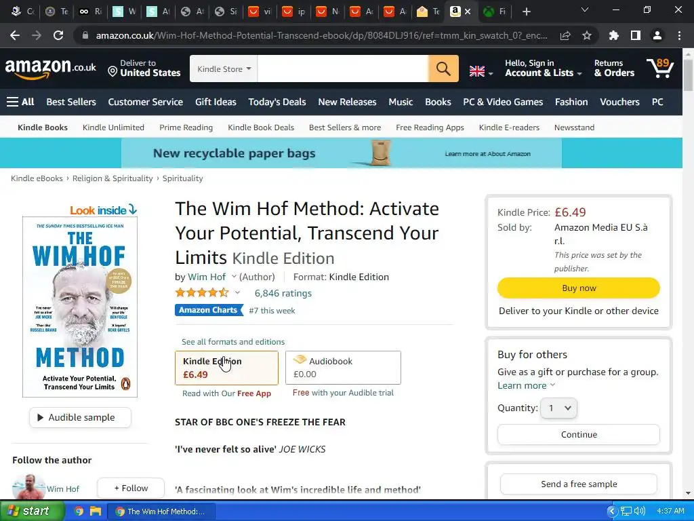694x521 pixels.
Task: Click the Wim Hof author photo
Action: click(x=28, y=487)
